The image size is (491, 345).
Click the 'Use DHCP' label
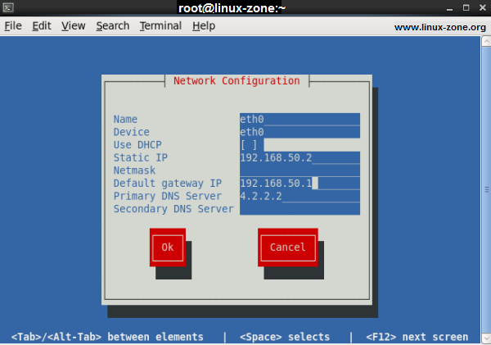(x=137, y=145)
